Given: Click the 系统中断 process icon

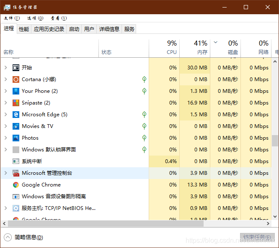Looking at the screenshot, I should 16,161.
